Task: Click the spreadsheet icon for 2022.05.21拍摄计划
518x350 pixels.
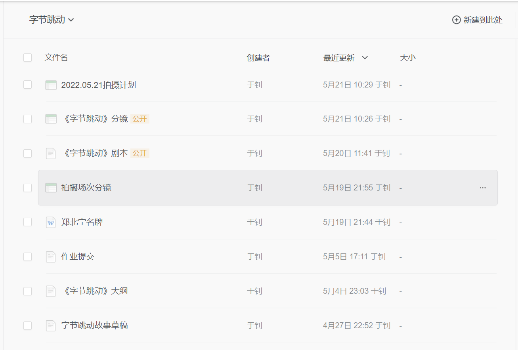Action: (x=51, y=85)
